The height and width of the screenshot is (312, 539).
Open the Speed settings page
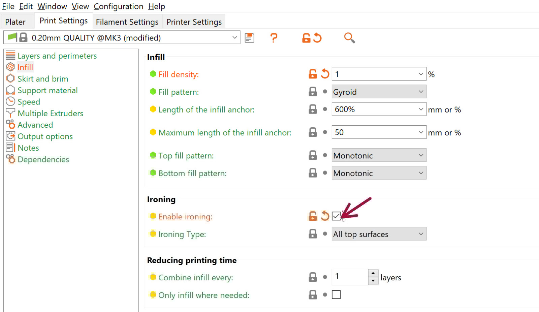[x=29, y=102]
